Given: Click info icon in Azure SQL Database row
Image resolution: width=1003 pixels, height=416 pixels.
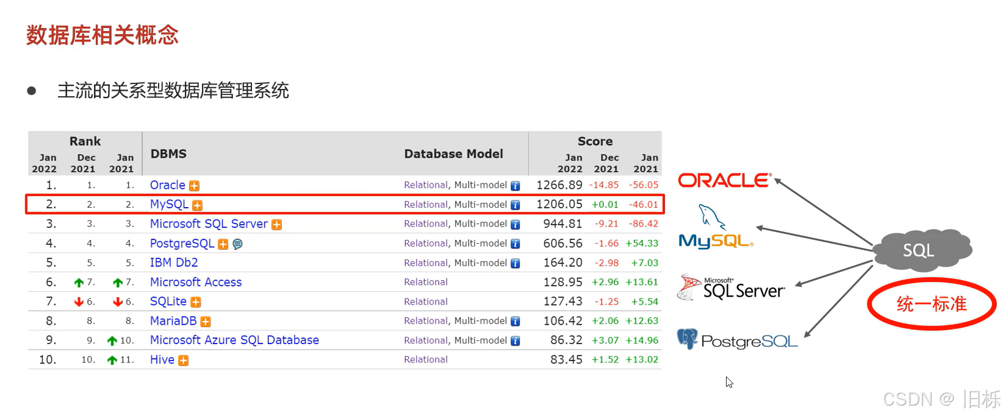Looking at the screenshot, I should [516, 341].
